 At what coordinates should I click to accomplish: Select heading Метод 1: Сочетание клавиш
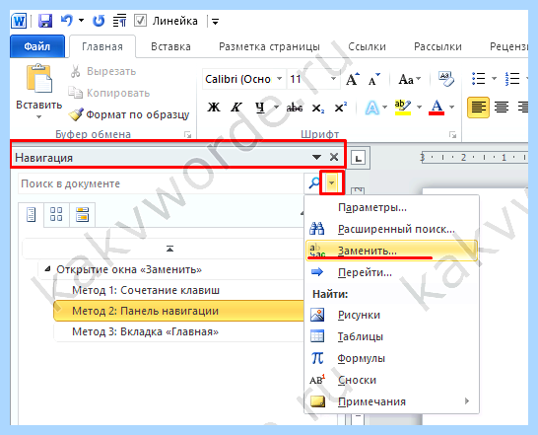click(146, 290)
